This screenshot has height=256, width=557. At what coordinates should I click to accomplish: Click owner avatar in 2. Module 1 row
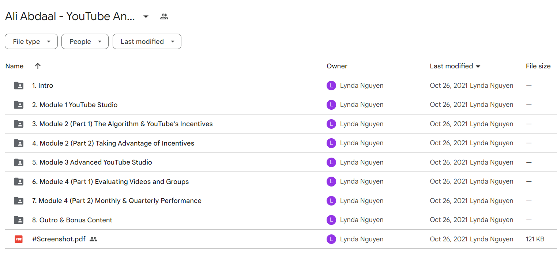(x=331, y=105)
